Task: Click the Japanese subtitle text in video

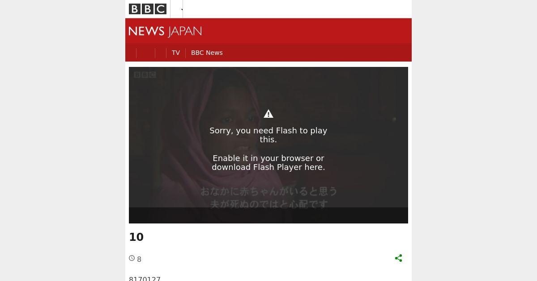Action: (268, 198)
